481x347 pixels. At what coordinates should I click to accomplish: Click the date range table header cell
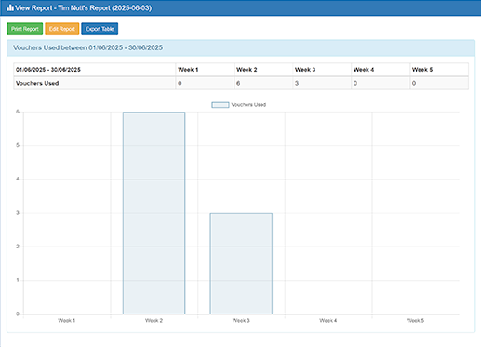[95, 70]
